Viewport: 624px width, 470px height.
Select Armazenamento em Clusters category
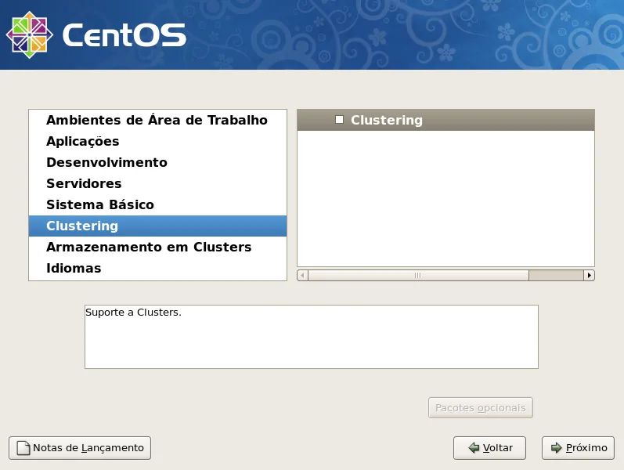pyautogui.click(x=157, y=247)
